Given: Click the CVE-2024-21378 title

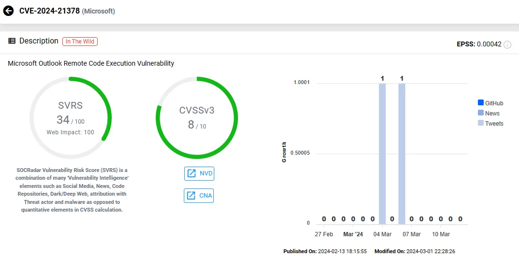Looking at the screenshot, I should coord(50,11).
